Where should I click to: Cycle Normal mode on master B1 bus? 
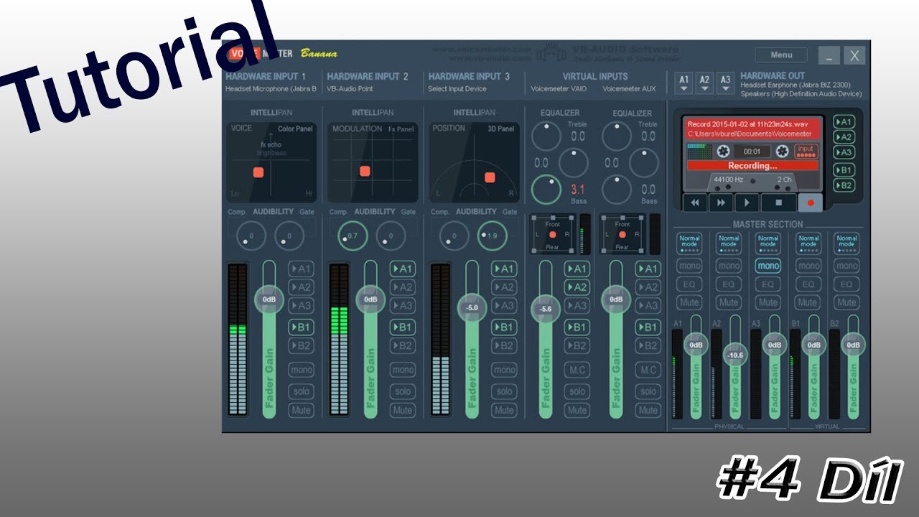(x=808, y=243)
